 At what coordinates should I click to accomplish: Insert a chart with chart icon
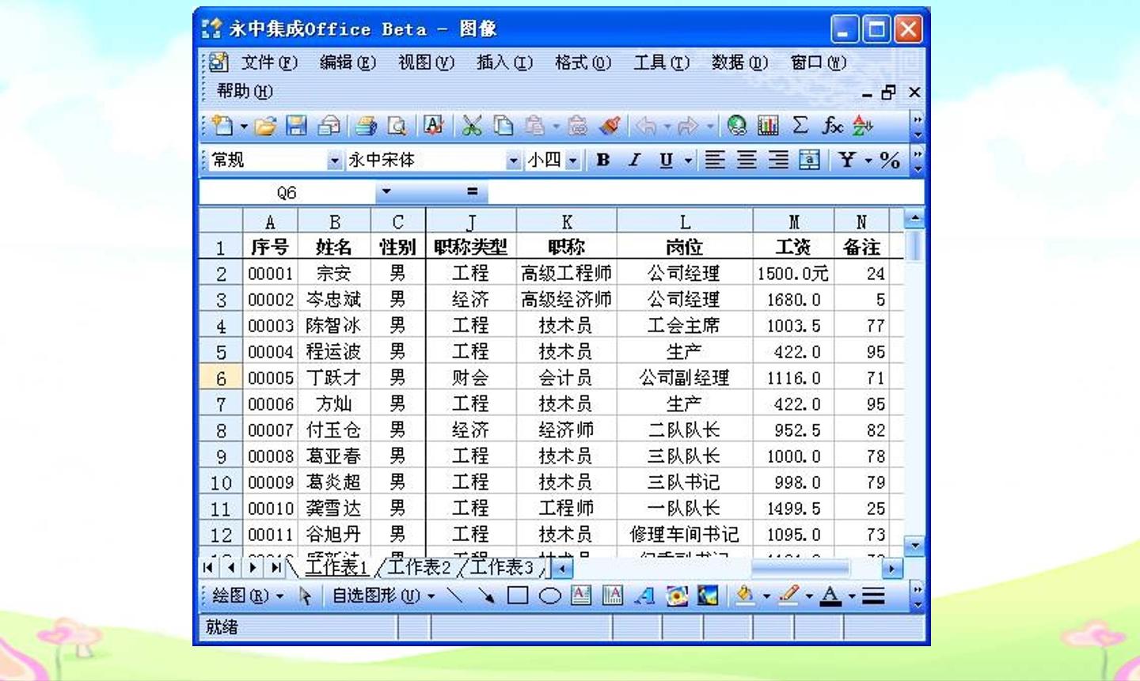[768, 126]
